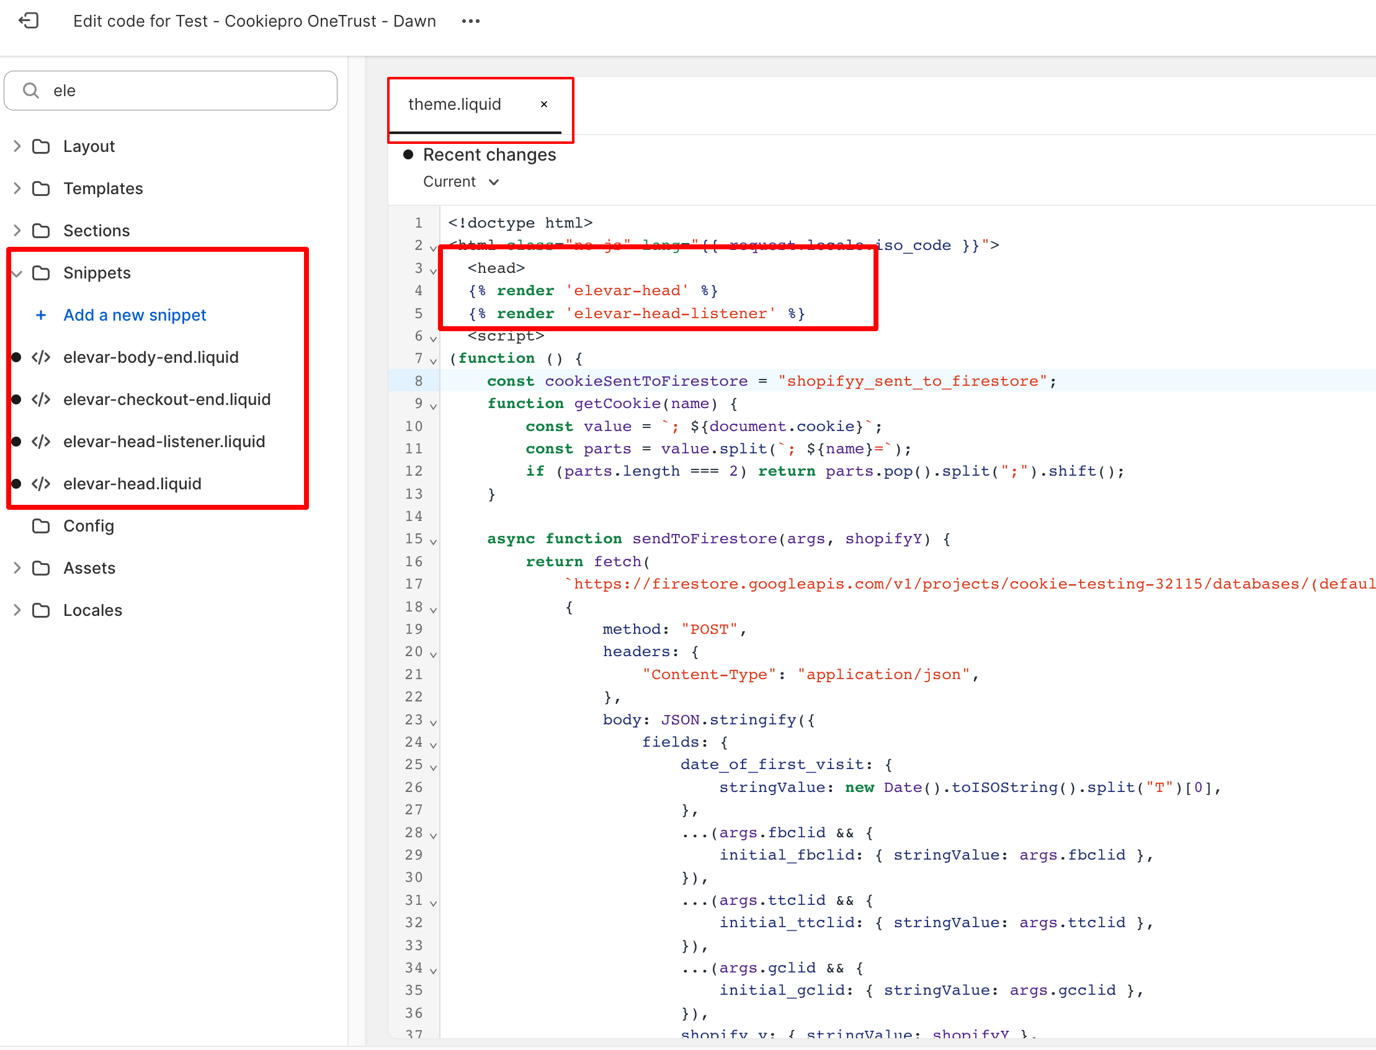Switch to the theme.liquid tab
1376x1050 pixels.
(455, 104)
